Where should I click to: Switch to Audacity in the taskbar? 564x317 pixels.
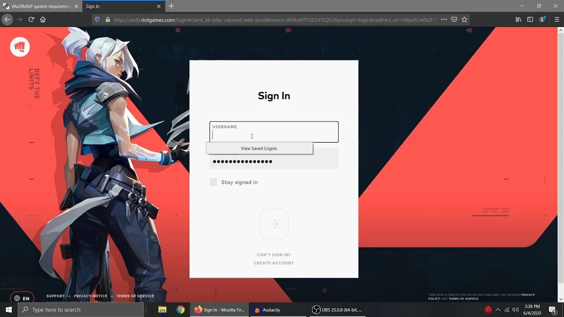(x=279, y=310)
